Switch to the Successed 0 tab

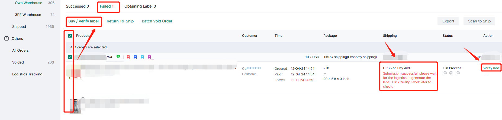pyautogui.click(x=77, y=6)
